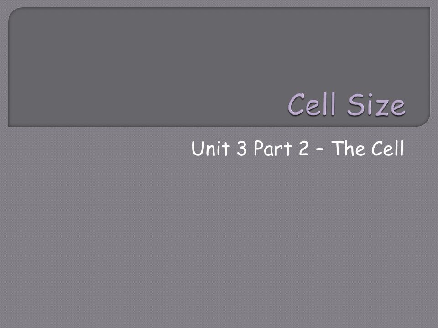The height and width of the screenshot is (328, 438).
Task: Click the number '3' in the subtitle
Action: tap(242, 149)
